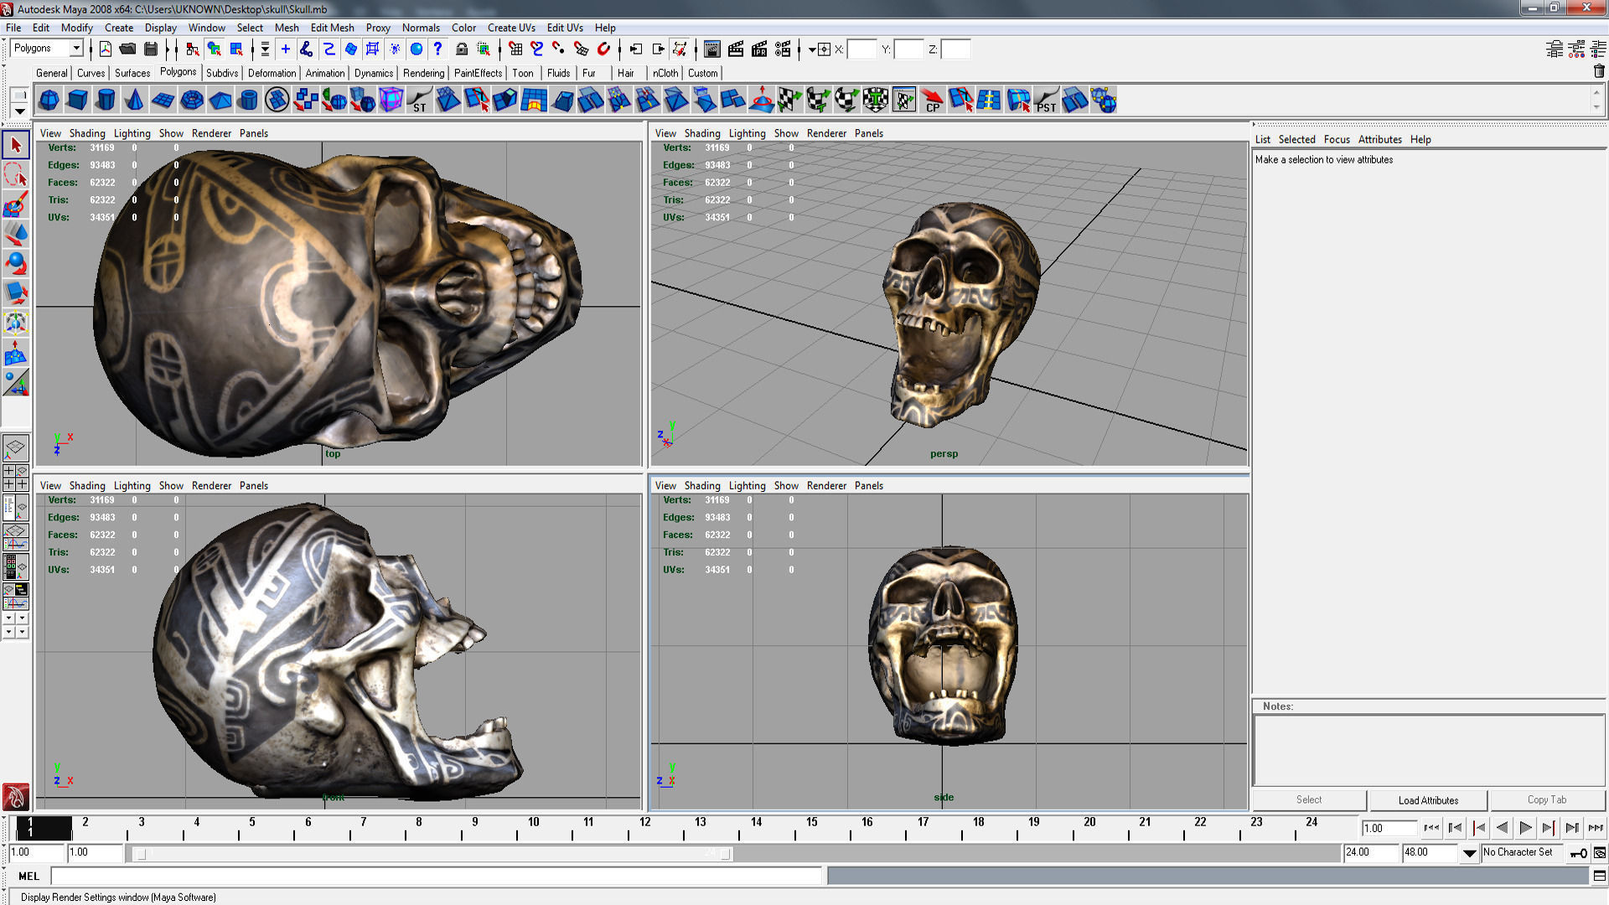Create polygon cone from shelf

[134, 101]
